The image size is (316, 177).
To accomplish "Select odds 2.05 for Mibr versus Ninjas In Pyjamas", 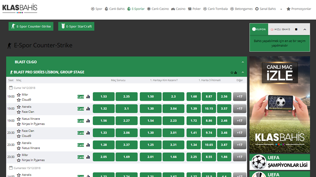I will tap(104, 157).
